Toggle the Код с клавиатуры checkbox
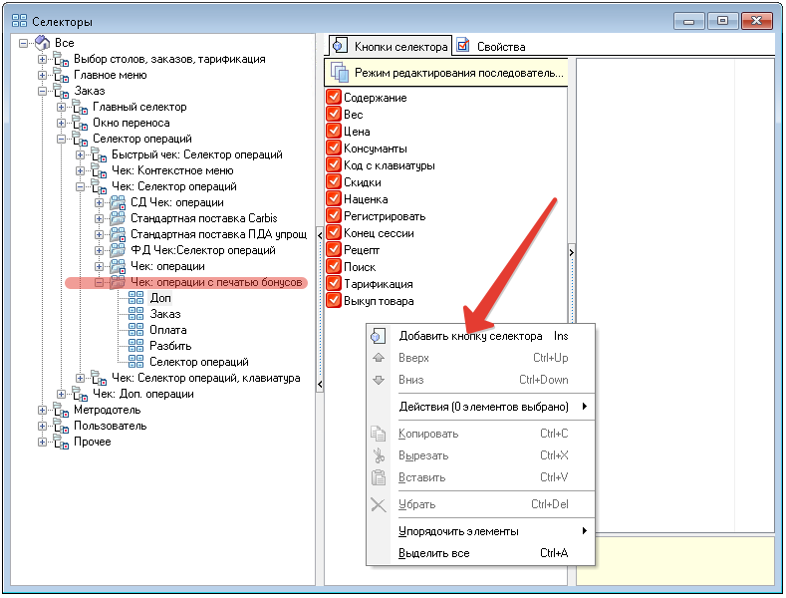The width and height of the screenshot is (786, 598). point(334,164)
